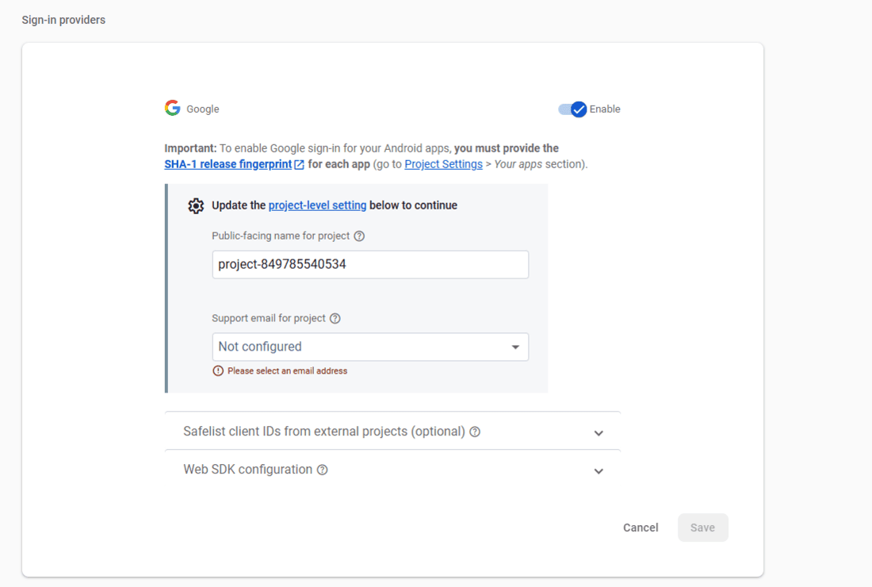Image resolution: width=872 pixels, height=587 pixels.
Task: Open the Support email dropdown
Action: pos(370,347)
